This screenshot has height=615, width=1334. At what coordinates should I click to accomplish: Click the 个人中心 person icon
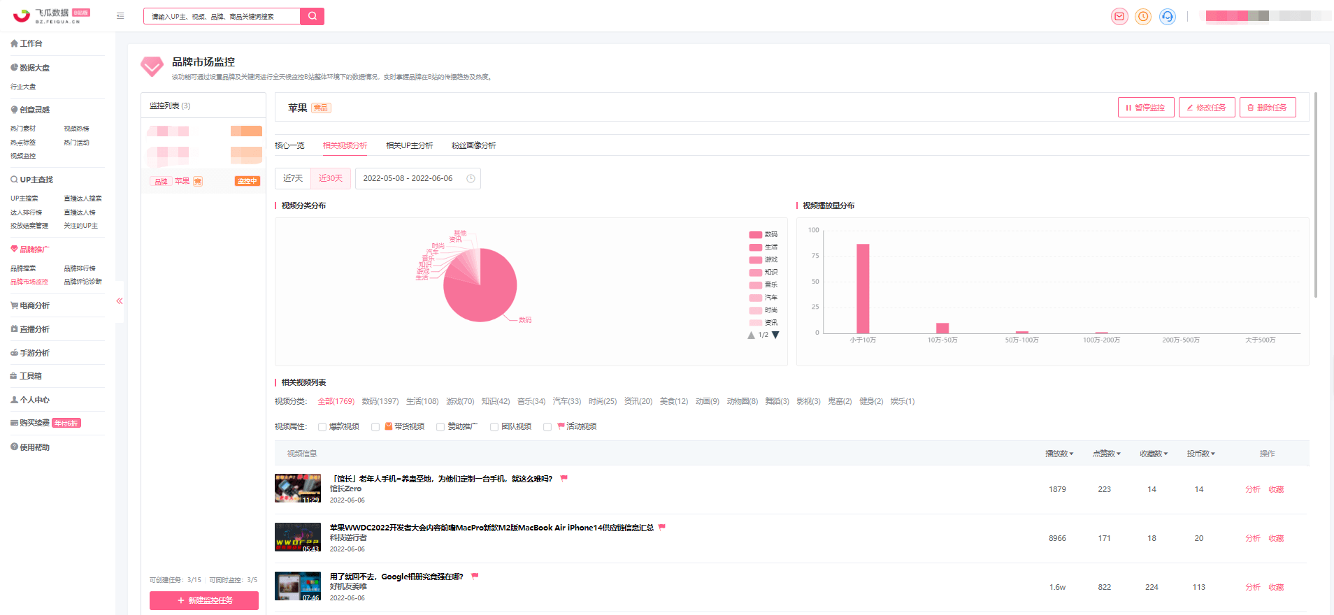[x=14, y=400]
